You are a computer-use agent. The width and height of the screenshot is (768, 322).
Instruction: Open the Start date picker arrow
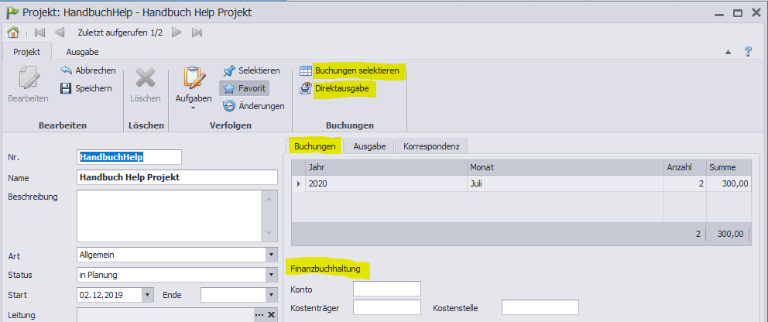coord(148,295)
